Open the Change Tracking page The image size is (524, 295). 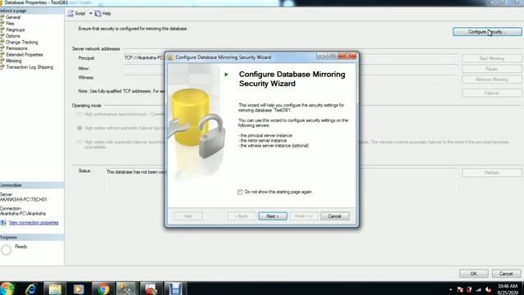point(22,42)
